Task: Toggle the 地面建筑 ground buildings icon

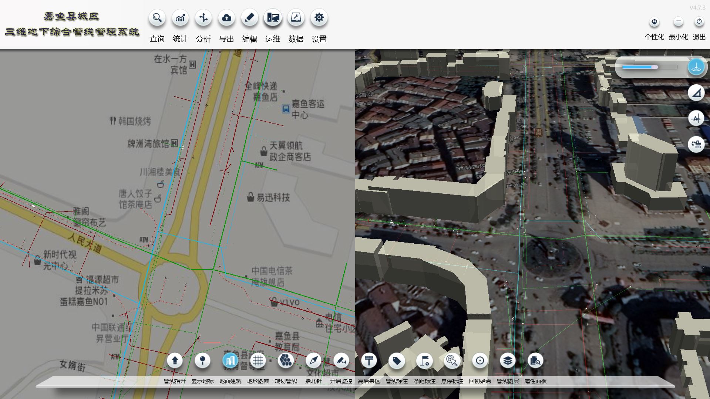Action: point(230,361)
